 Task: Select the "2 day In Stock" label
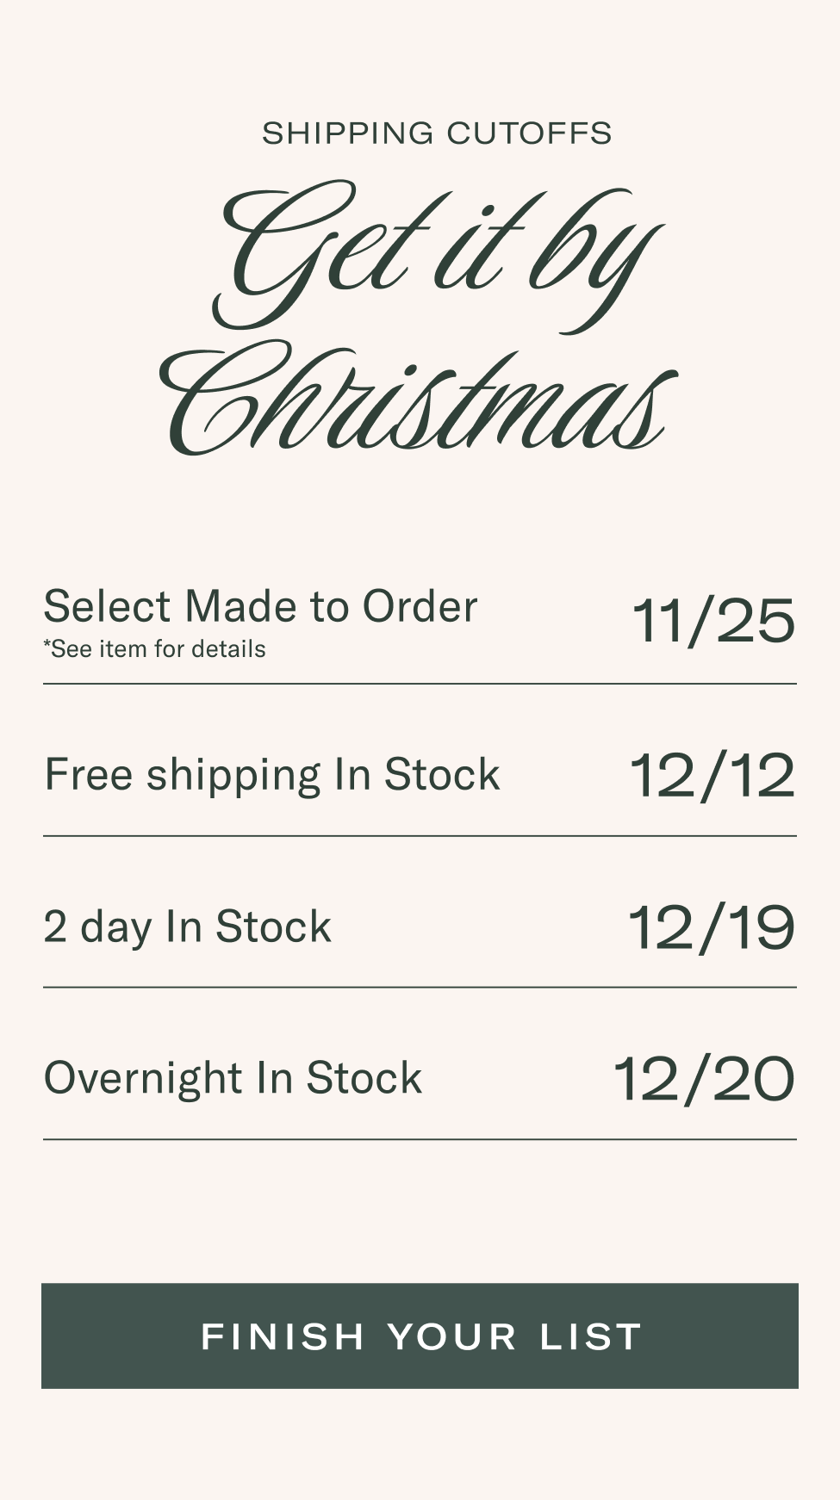[188, 927]
